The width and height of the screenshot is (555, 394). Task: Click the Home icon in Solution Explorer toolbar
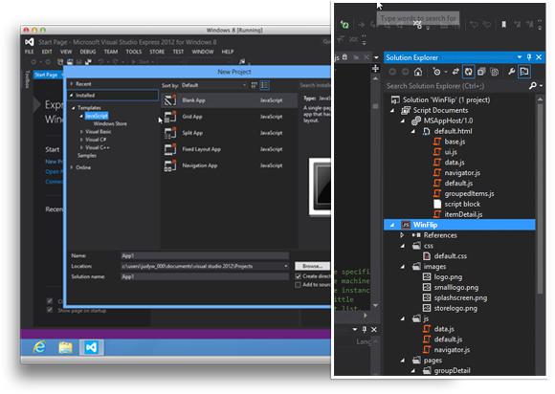pos(418,72)
